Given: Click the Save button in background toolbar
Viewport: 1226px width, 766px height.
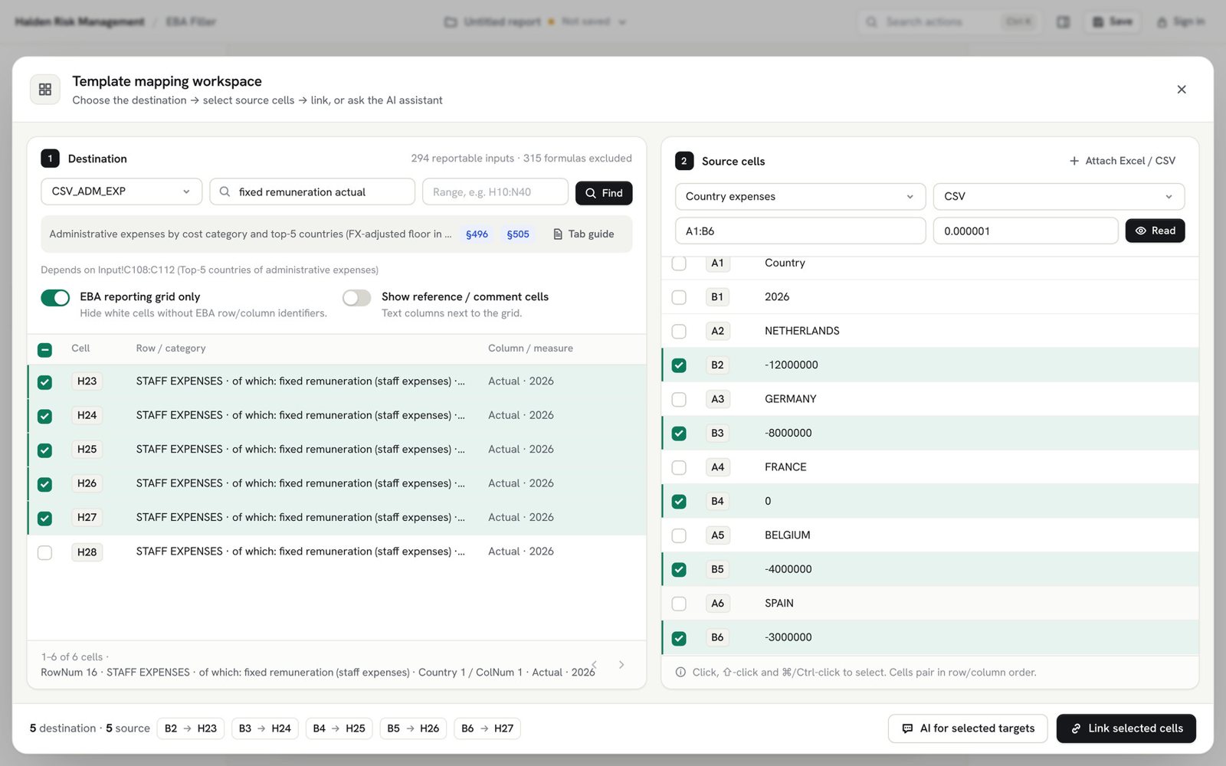Looking at the screenshot, I should [x=1113, y=21].
